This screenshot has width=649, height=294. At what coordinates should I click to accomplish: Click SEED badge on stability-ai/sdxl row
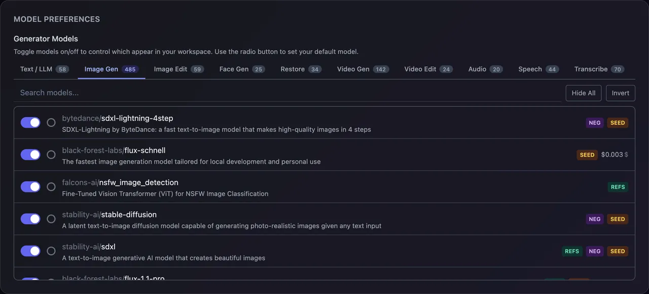pyautogui.click(x=618, y=251)
